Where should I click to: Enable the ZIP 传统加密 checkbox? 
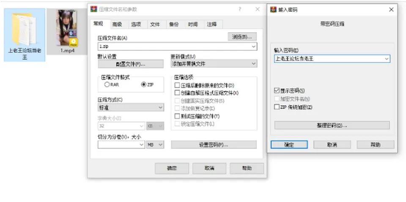(277, 107)
